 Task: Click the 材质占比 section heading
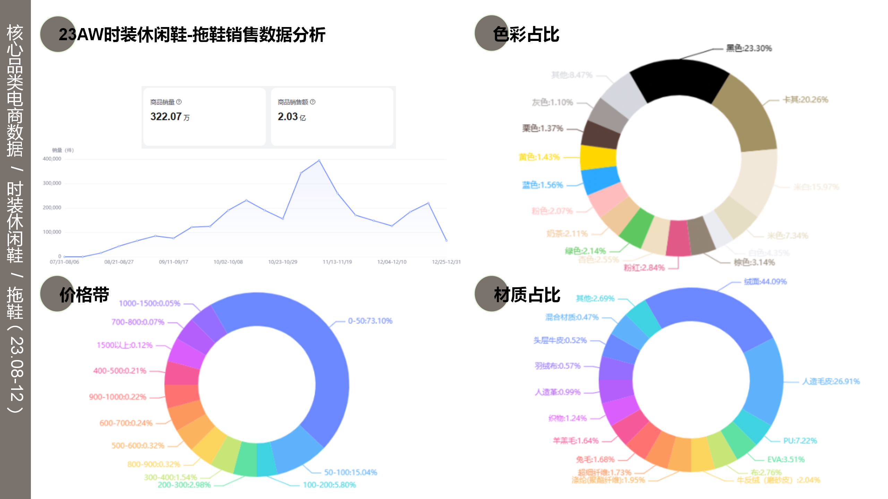tap(527, 295)
